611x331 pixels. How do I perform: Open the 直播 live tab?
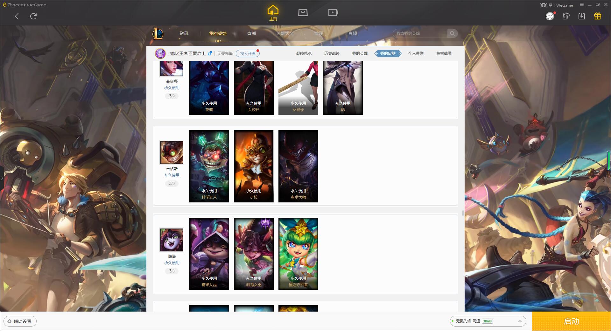251,33
